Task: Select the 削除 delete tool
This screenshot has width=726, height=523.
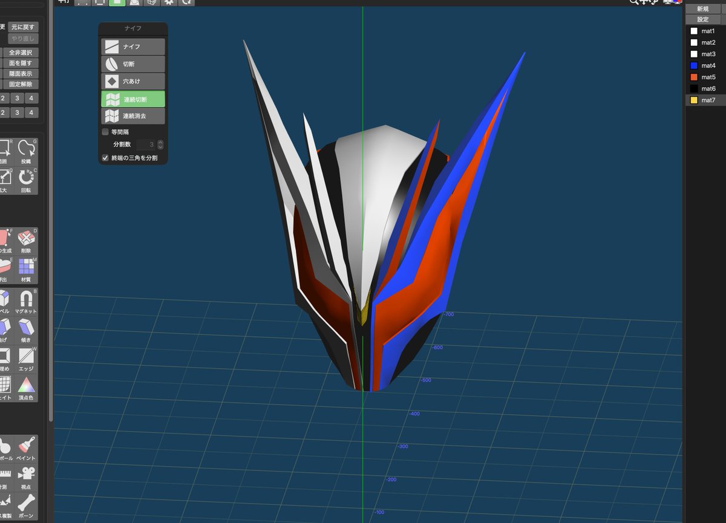Action: click(x=26, y=241)
